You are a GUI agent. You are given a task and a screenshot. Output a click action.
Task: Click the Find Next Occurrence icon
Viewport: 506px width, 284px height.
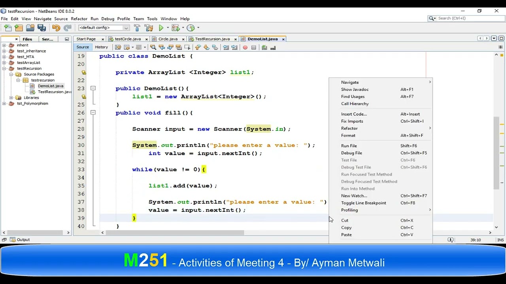(170, 47)
